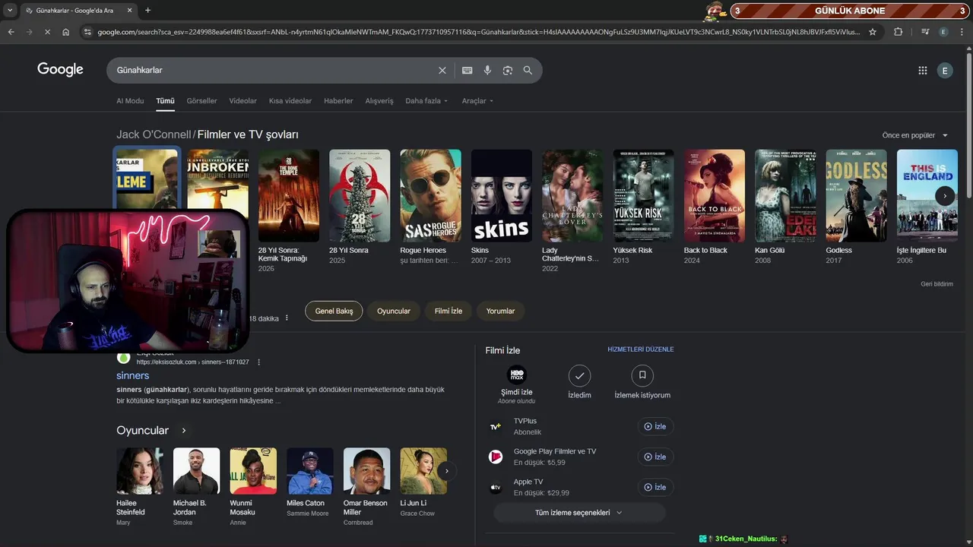The width and height of the screenshot is (973, 547).
Task: Click Geri bildirim feedback link
Action: pyautogui.click(x=937, y=284)
